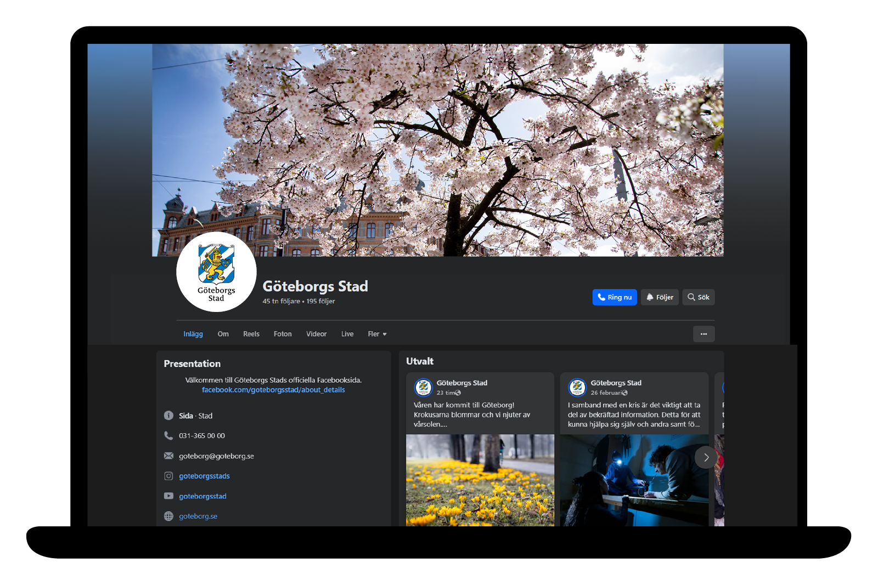Click the Presentation heading
The width and height of the screenshot is (878, 585).
coord(192,364)
